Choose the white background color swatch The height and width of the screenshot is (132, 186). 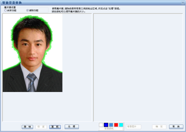tap(101, 125)
